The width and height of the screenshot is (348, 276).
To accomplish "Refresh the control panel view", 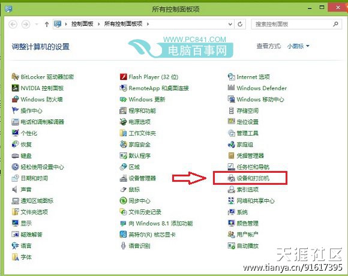I will pos(240,24).
